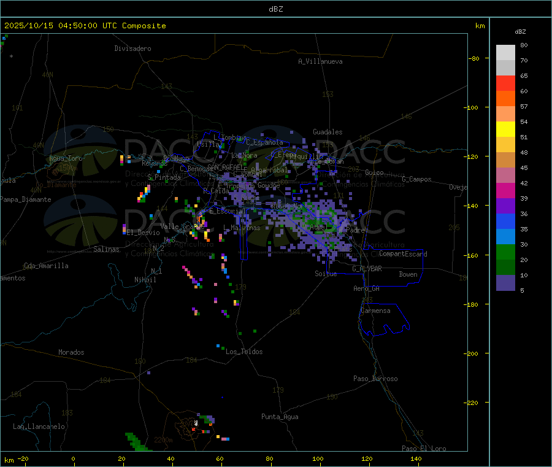
Task: Click the magenta 42 dBZ legend swatch
Action: coord(505,190)
